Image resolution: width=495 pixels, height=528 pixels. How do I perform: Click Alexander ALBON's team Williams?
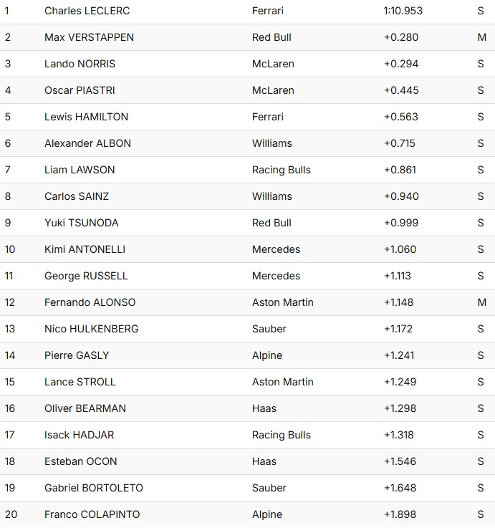tap(271, 143)
